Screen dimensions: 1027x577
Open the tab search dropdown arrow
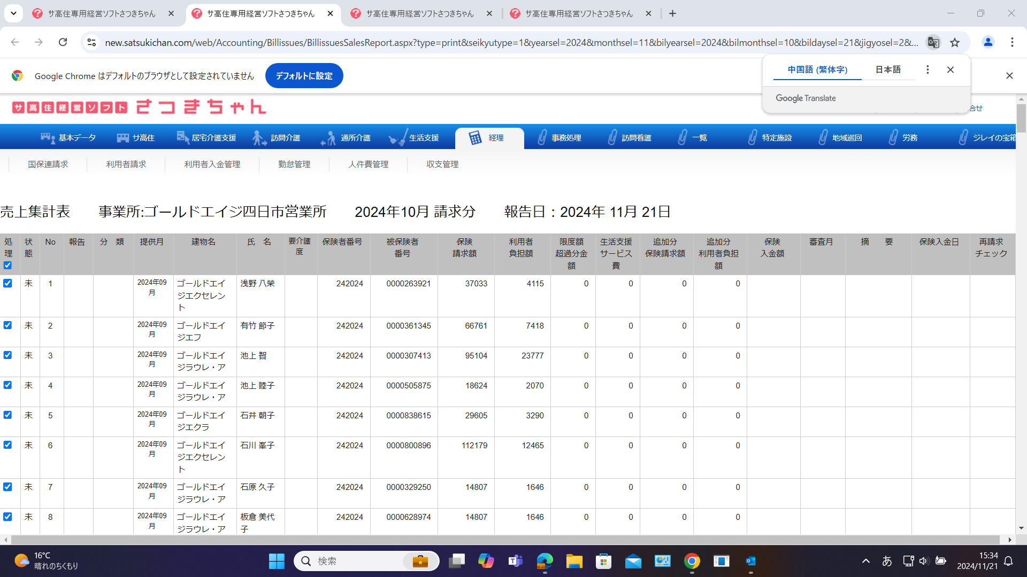pyautogui.click(x=13, y=13)
